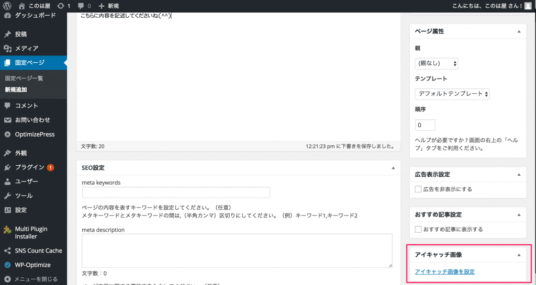Click the plus 新規 icon

tap(101, 6)
